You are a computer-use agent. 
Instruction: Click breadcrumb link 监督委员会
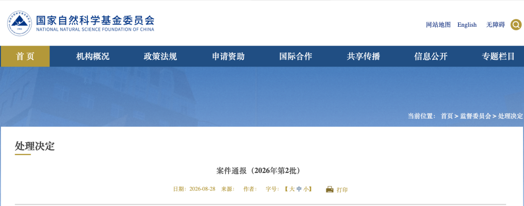coord(475,116)
